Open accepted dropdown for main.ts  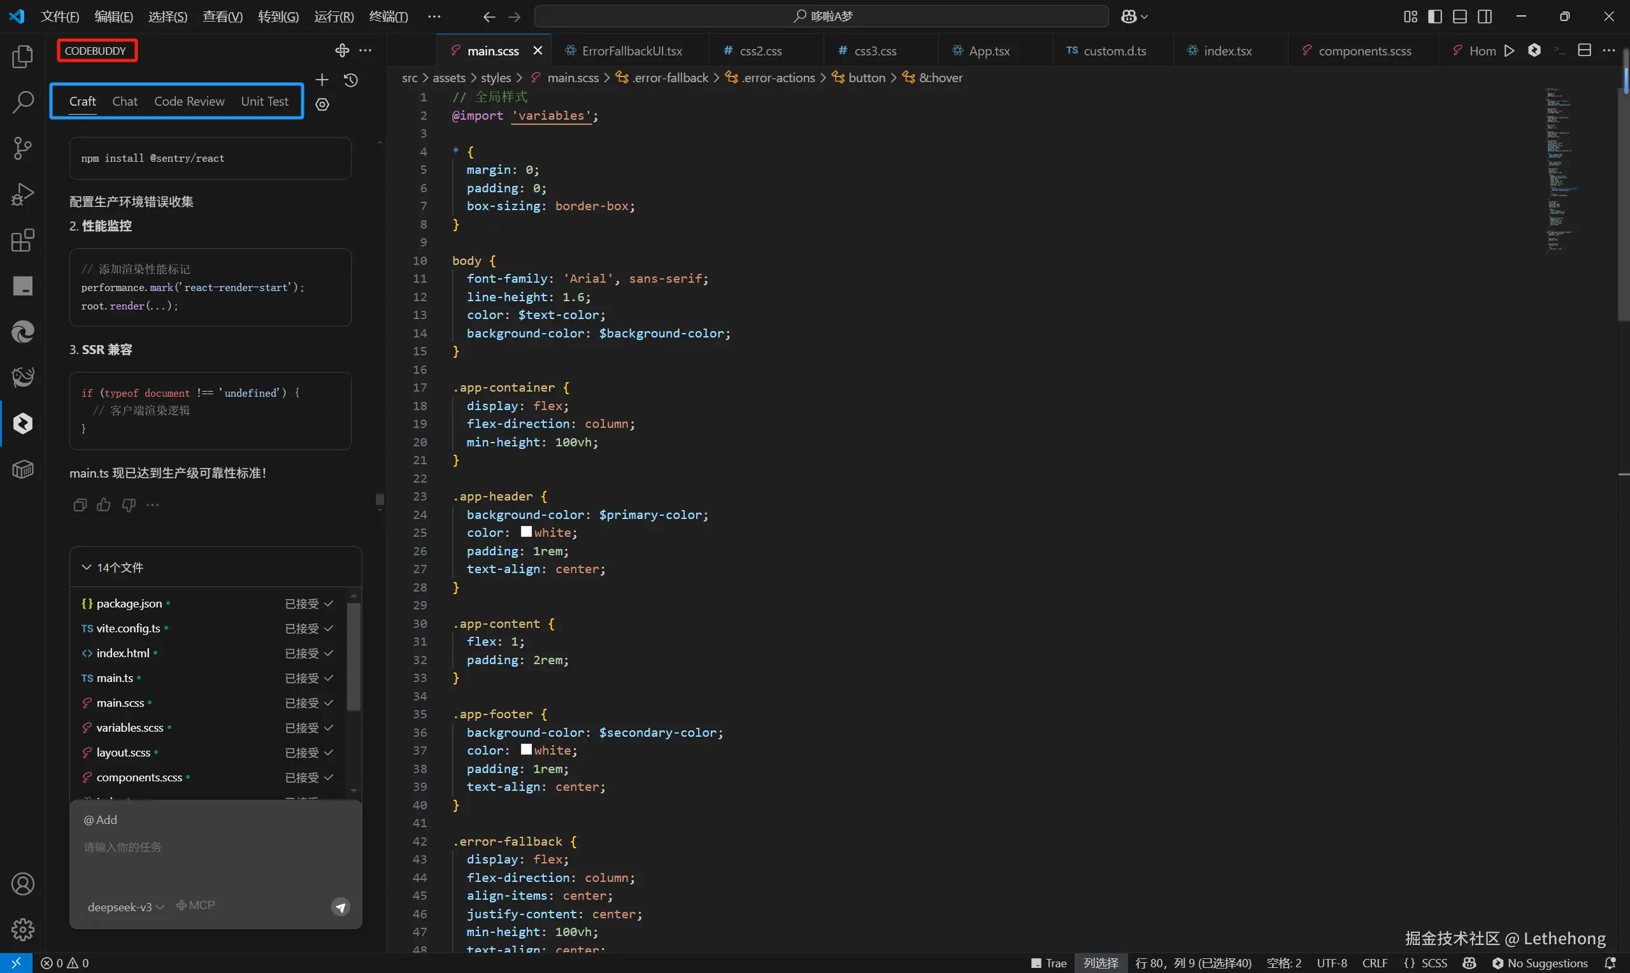[310, 679]
